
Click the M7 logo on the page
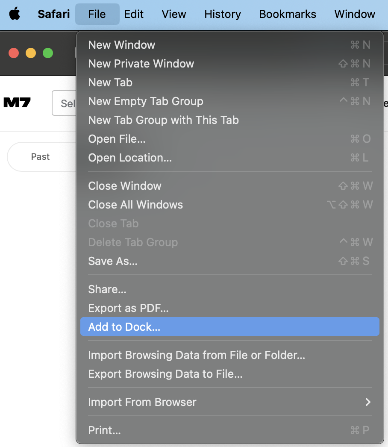(x=17, y=103)
